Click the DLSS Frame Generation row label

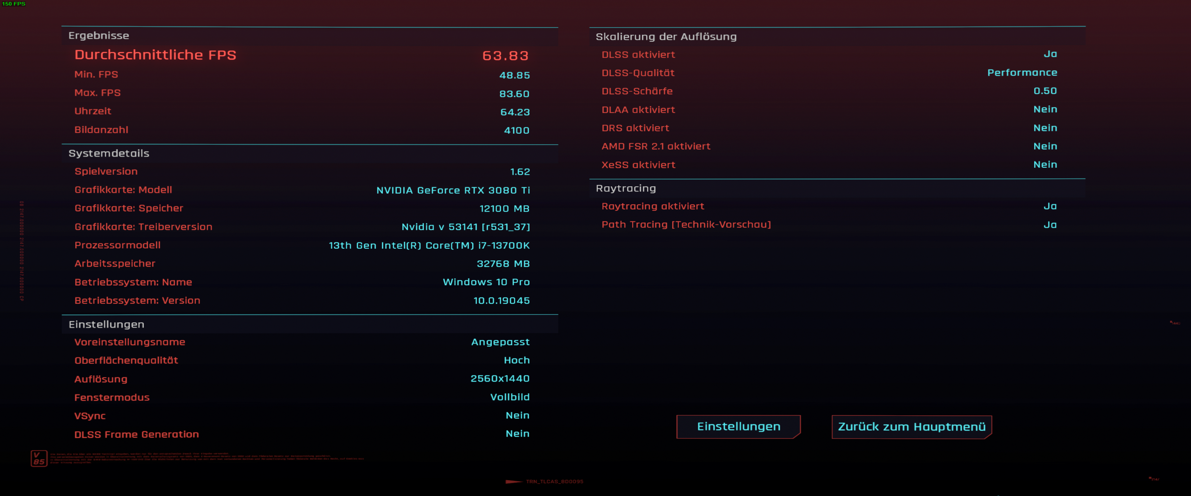click(x=136, y=434)
